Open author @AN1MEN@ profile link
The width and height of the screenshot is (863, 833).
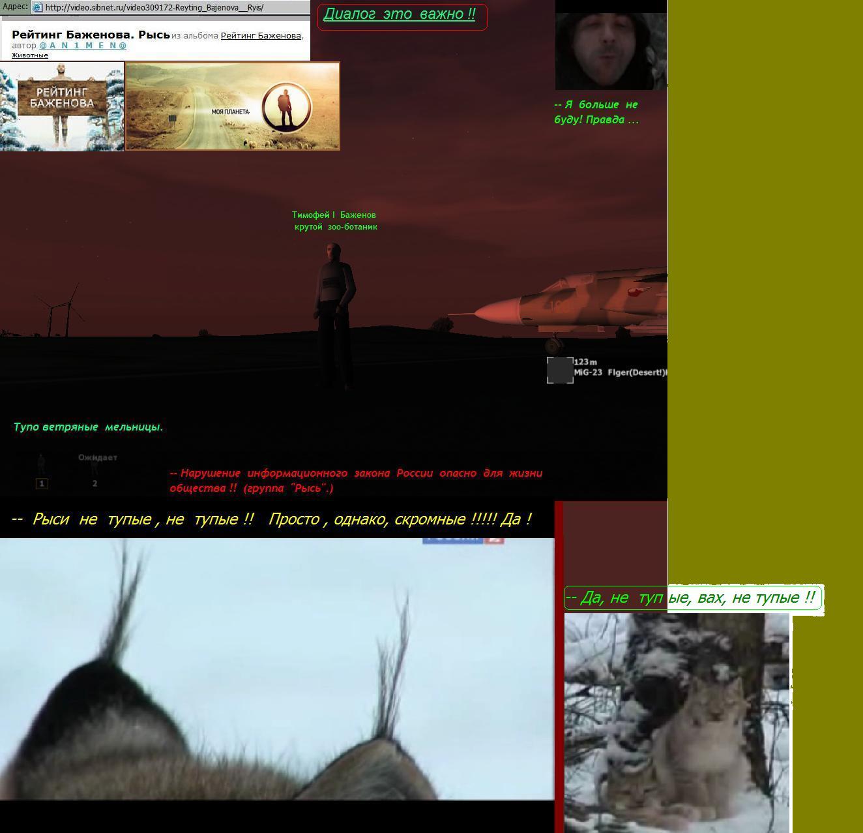83,46
